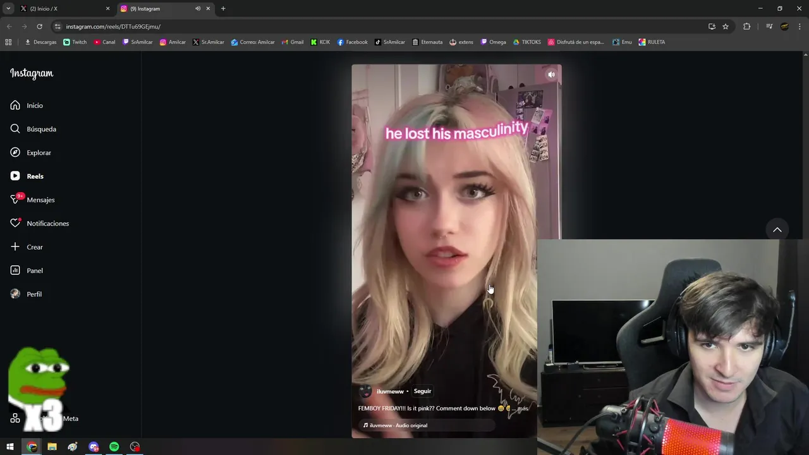Open the Chrome tab search dropdown
Screen dimensions: 809x455
click(x=8, y=9)
